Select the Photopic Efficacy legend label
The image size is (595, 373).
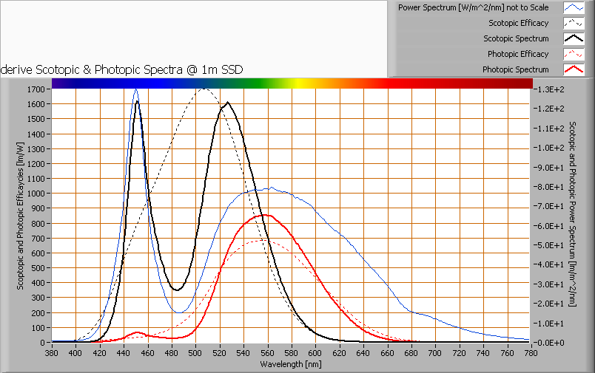[518, 54]
